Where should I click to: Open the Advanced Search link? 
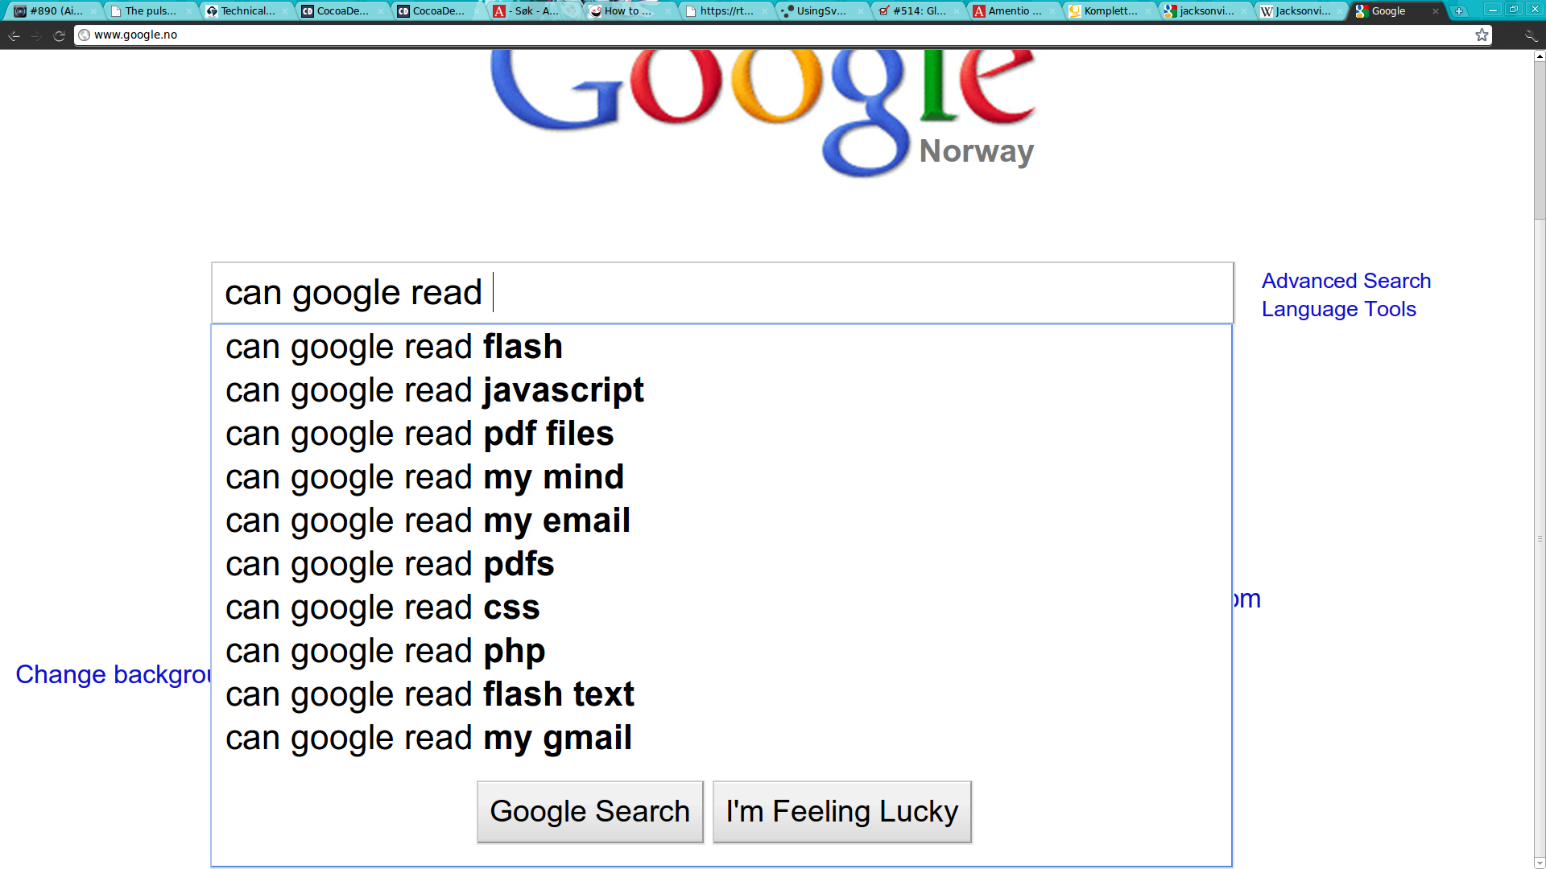click(1346, 281)
